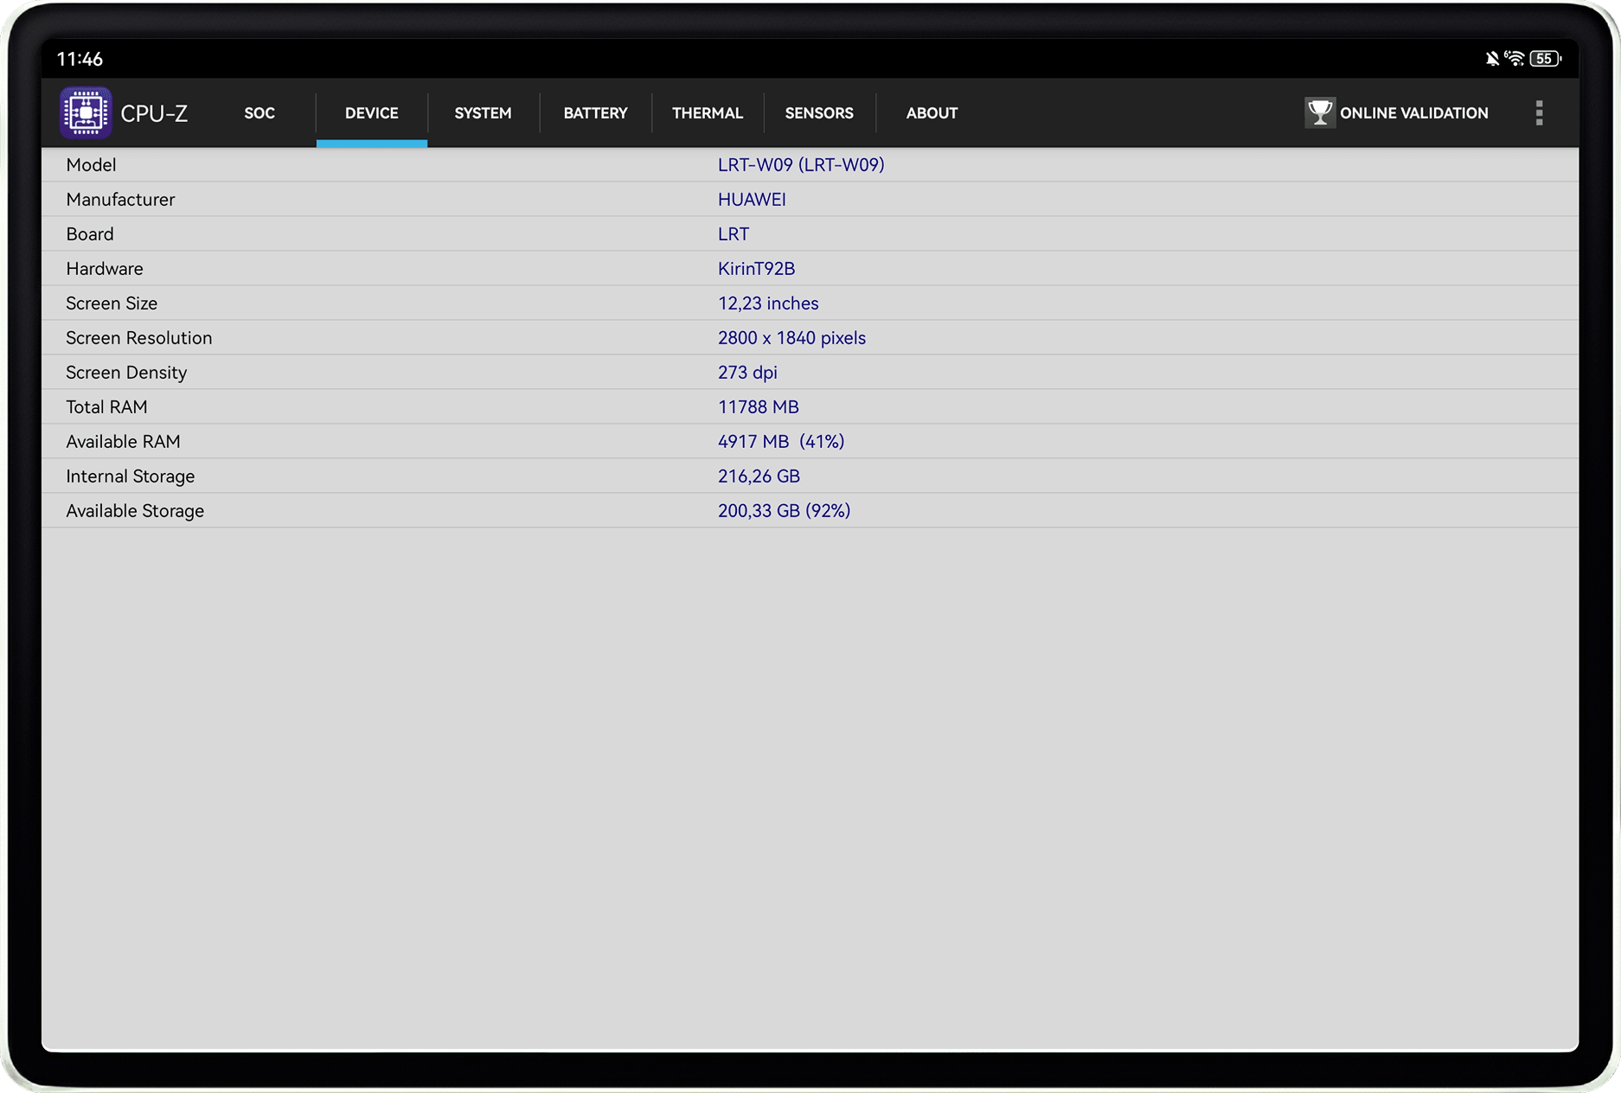
Task: Tap the CPU-Z app title
Action: pyautogui.click(x=154, y=113)
